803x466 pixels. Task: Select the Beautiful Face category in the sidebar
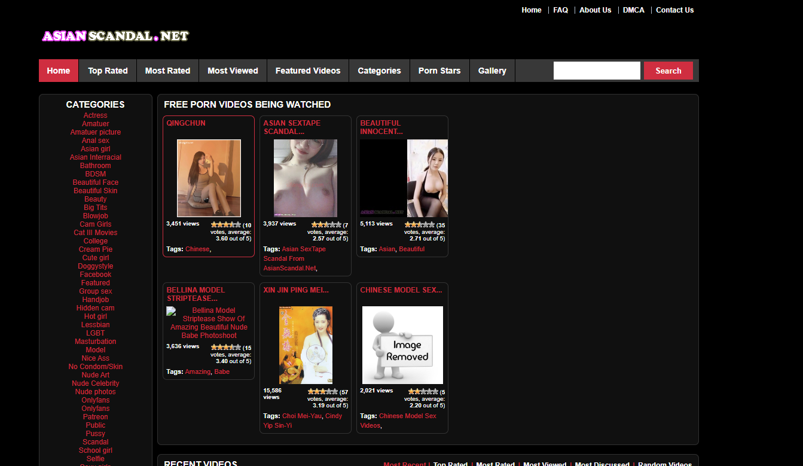coord(96,182)
